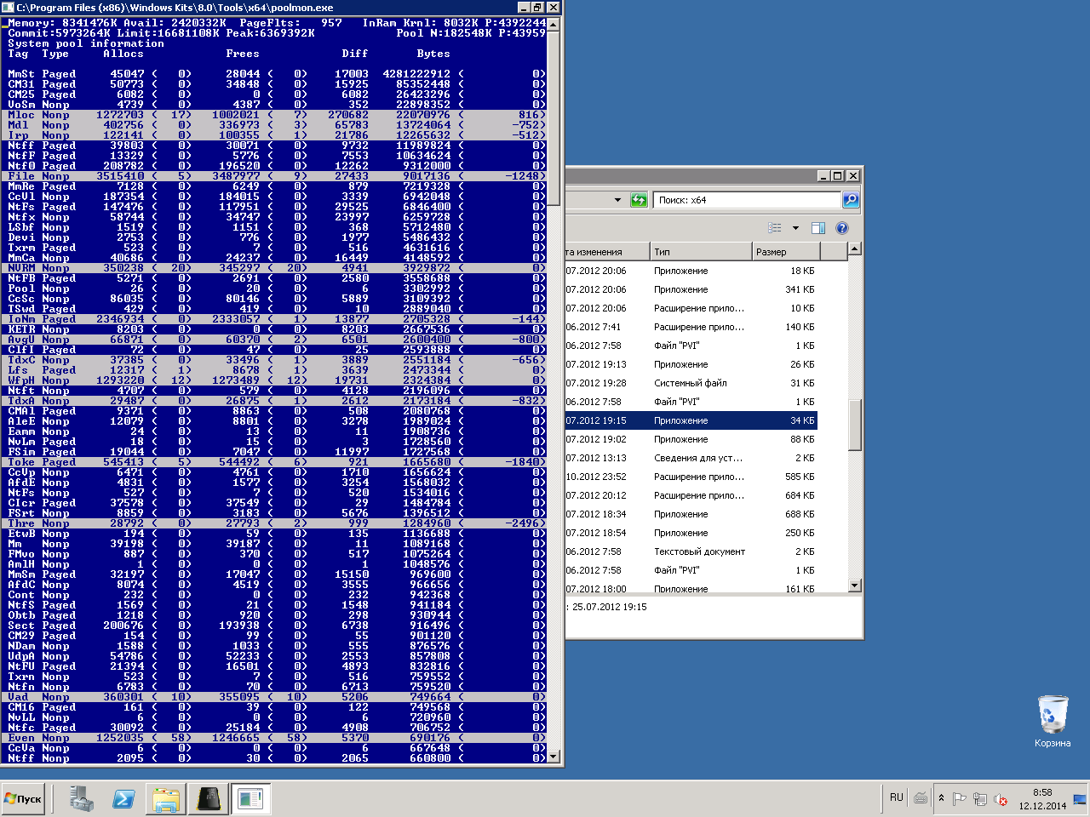Select the 140 КБ Расширение прило… row

[x=691, y=327]
